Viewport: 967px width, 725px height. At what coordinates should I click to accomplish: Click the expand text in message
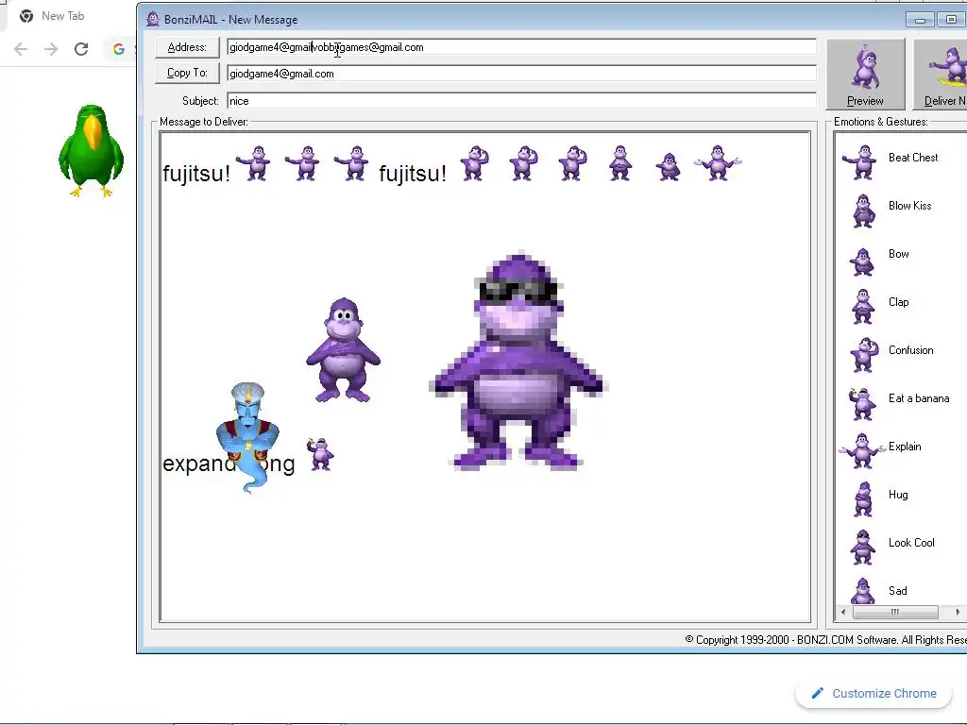tap(198, 464)
